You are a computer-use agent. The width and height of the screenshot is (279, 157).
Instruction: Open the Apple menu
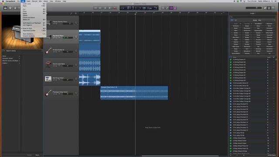point(3,1)
